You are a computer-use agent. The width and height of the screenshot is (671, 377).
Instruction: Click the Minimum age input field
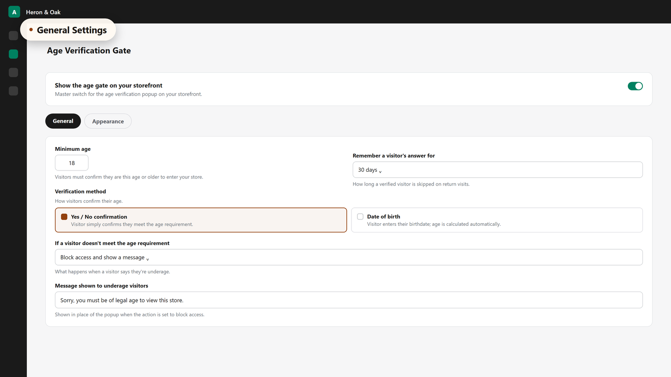72,163
